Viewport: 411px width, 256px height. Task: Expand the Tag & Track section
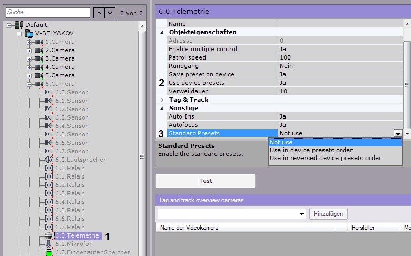[x=162, y=100]
